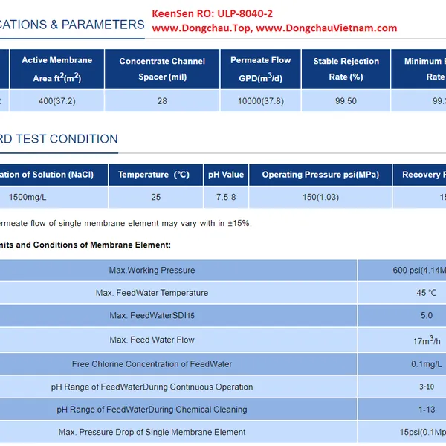446x446 pixels.
Task: Click the www.Dongchau.Top link
Action: 199,28
